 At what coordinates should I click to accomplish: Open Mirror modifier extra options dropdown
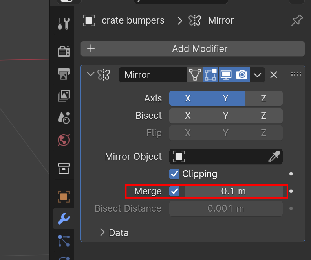click(x=258, y=74)
